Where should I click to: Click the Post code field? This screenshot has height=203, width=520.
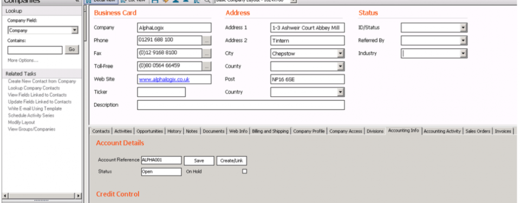[x=308, y=79]
